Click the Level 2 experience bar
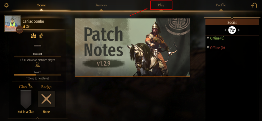The height and width of the screenshot is (121, 262). 37,75
